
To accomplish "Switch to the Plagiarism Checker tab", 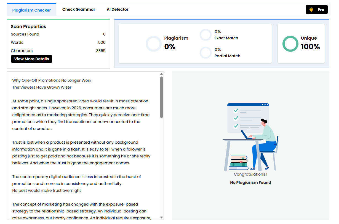I will (31, 10).
